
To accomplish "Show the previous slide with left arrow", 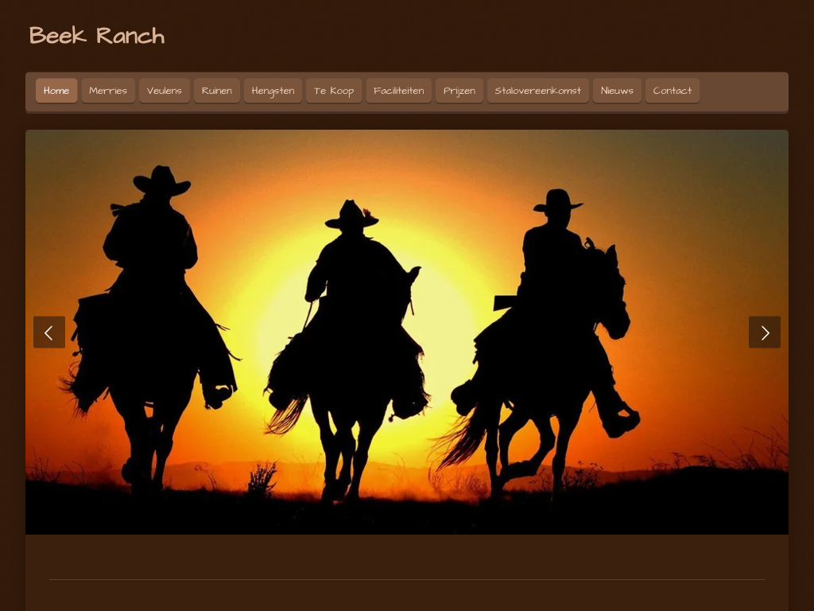I will click(49, 332).
